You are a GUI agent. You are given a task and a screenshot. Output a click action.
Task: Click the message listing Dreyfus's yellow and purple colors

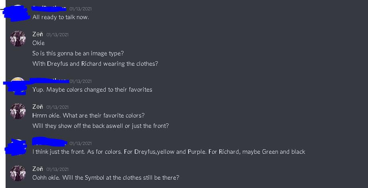click(x=169, y=152)
